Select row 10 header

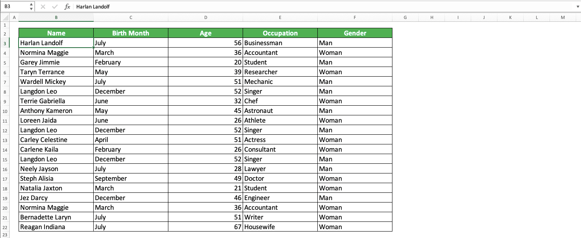[4, 111]
